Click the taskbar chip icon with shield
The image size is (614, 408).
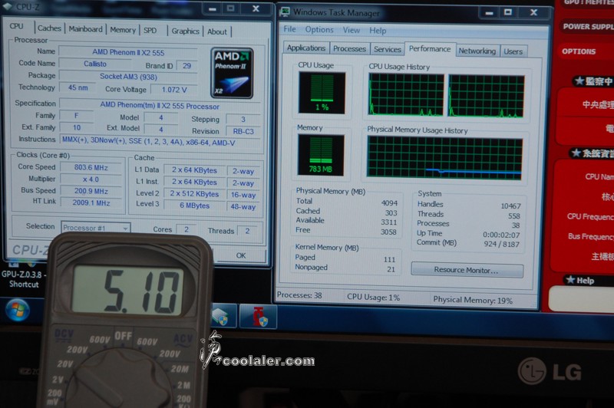(x=223, y=316)
